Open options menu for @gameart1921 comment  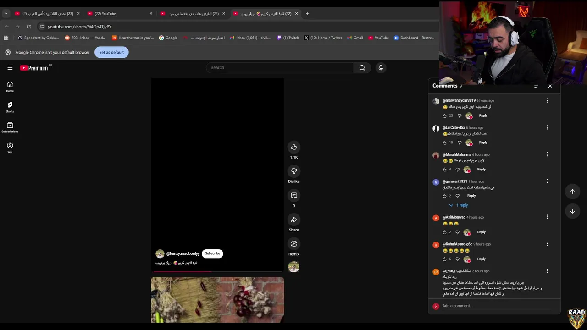tap(547, 181)
